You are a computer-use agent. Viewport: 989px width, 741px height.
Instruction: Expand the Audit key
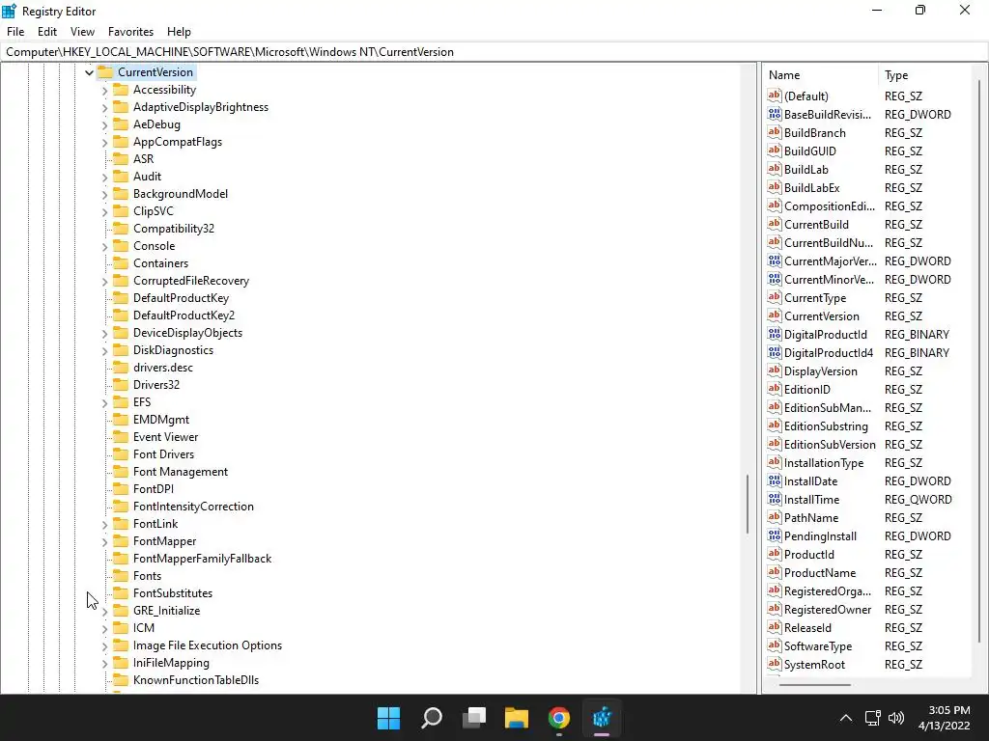[104, 178]
